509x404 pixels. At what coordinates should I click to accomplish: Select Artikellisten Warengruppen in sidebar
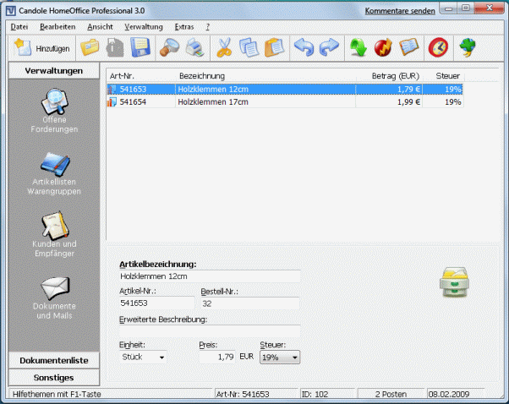point(55,173)
